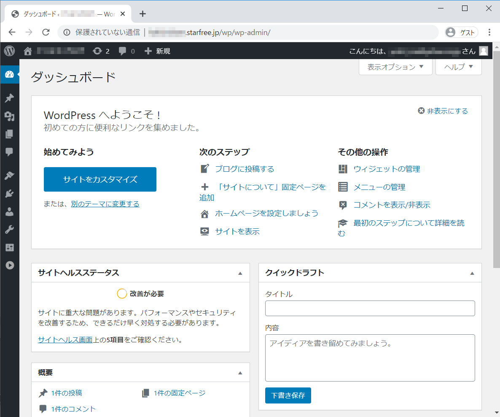Open Media library icon in sidebar
Image resolution: width=500 pixels, height=417 pixels.
[x=10, y=116]
